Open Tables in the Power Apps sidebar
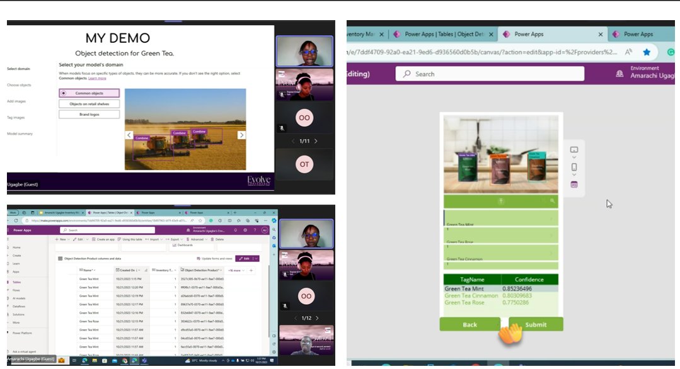 click(x=16, y=282)
